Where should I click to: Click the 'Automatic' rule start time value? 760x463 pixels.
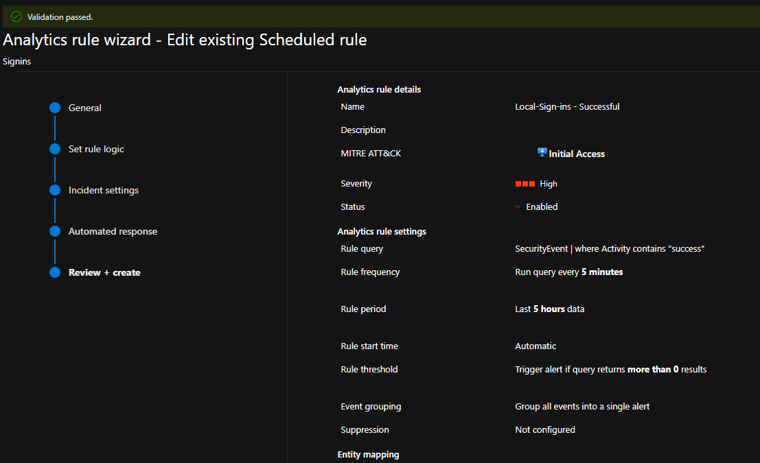click(x=536, y=346)
